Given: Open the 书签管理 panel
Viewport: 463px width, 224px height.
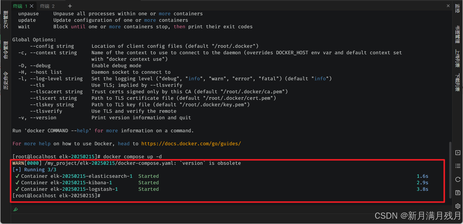Looking at the screenshot, I should click(x=457, y=34).
